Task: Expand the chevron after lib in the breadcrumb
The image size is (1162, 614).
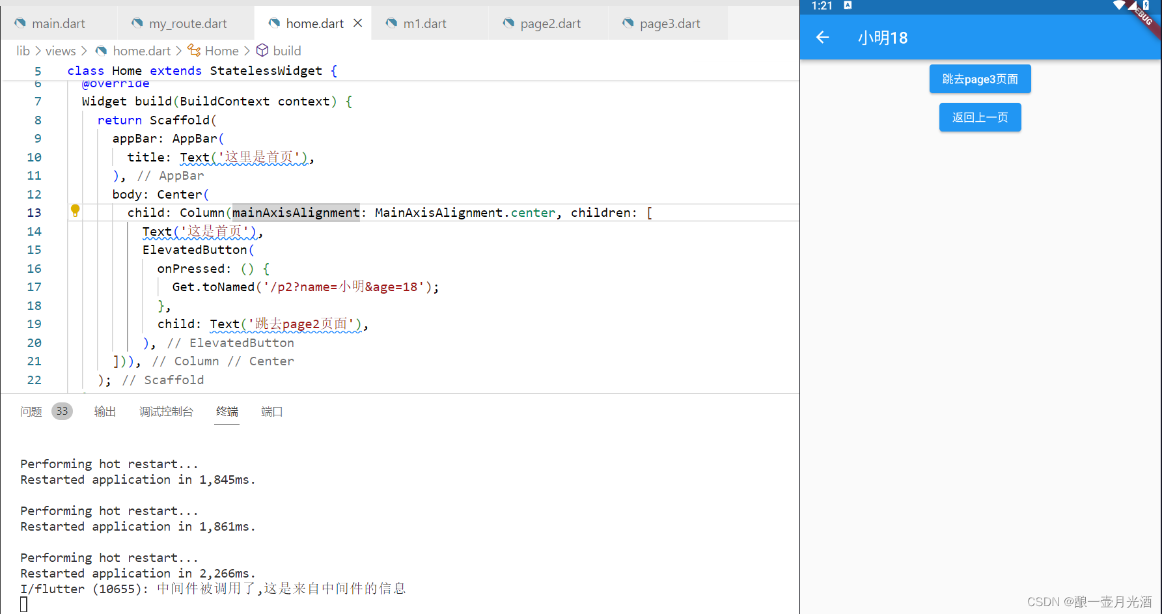Action: click(x=38, y=50)
